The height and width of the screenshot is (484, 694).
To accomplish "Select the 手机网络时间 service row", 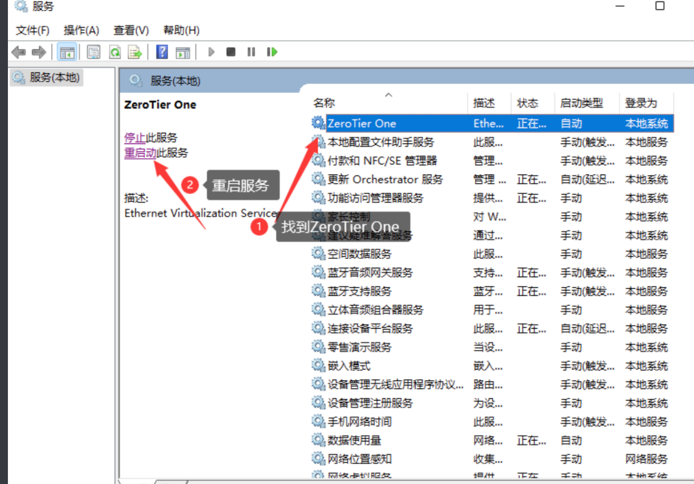I will click(492, 422).
